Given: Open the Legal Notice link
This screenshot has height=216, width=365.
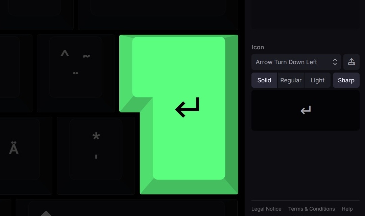Looking at the screenshot, I should (266, 209).
